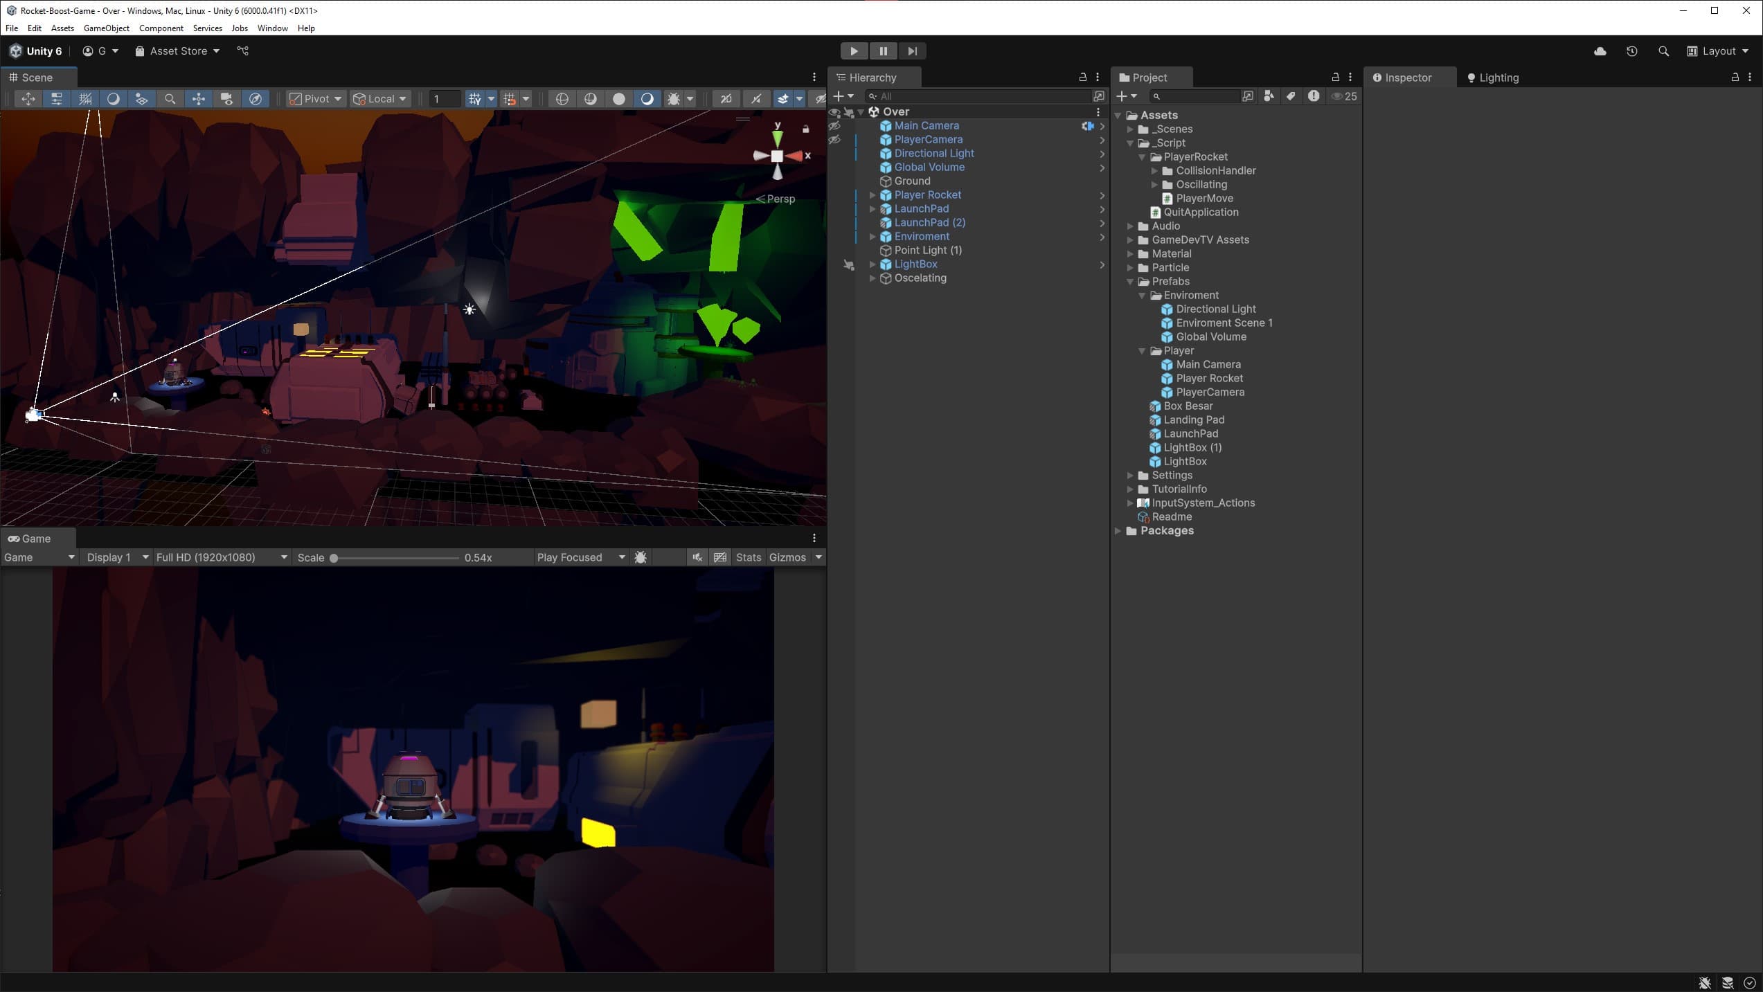Open the Local handle rotation dropdown
This screenshot has height=992, width=1763.
coord(380,99)
